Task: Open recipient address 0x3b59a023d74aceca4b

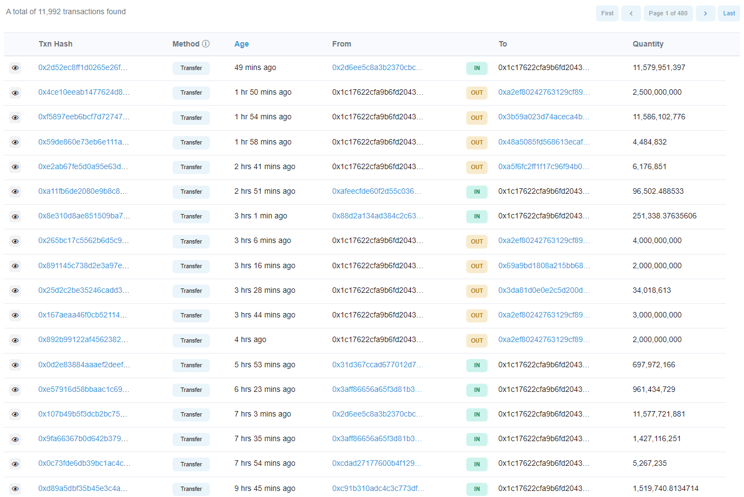Action: pos(544,117)
